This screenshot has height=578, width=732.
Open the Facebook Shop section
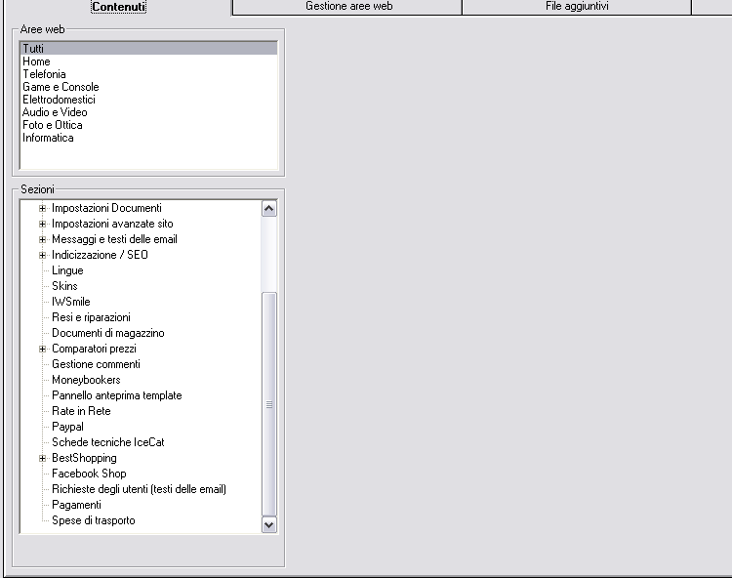pos(89,474)
